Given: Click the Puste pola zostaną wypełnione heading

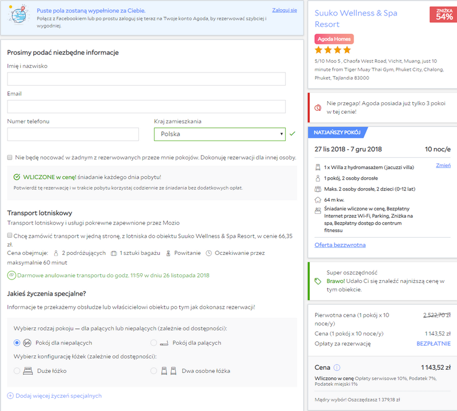Looking at the screenshot, I should coord(91,11).
